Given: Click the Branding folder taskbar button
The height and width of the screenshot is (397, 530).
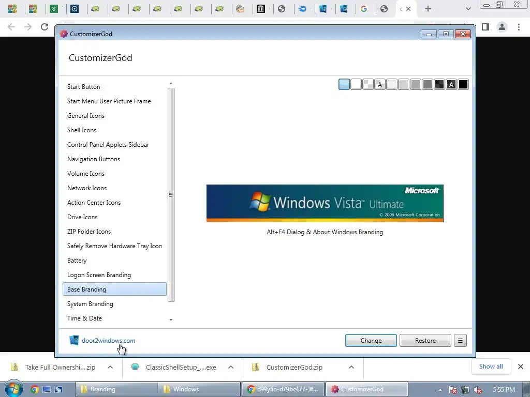Looking at the screenshot, I should coord(115,389).
